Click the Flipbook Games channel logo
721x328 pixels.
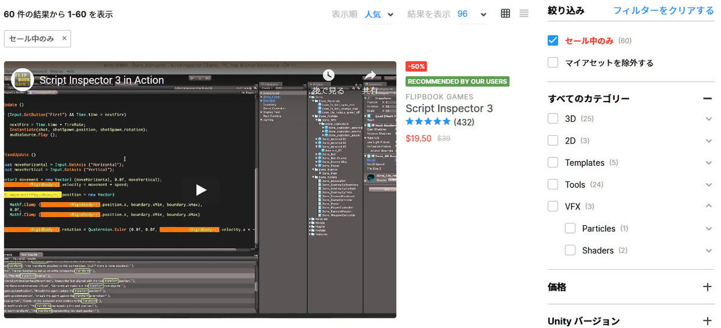coord(23,80)
